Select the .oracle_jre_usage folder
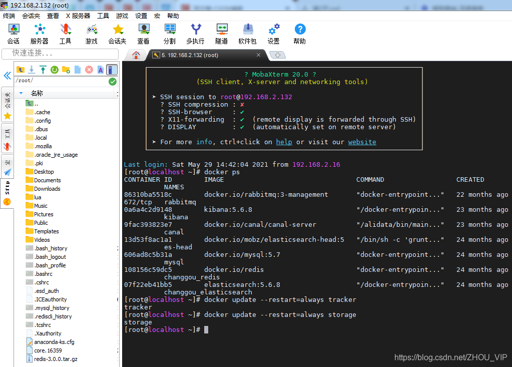Image resolution: width=512 pixels, height=367 pixels. 52,155
